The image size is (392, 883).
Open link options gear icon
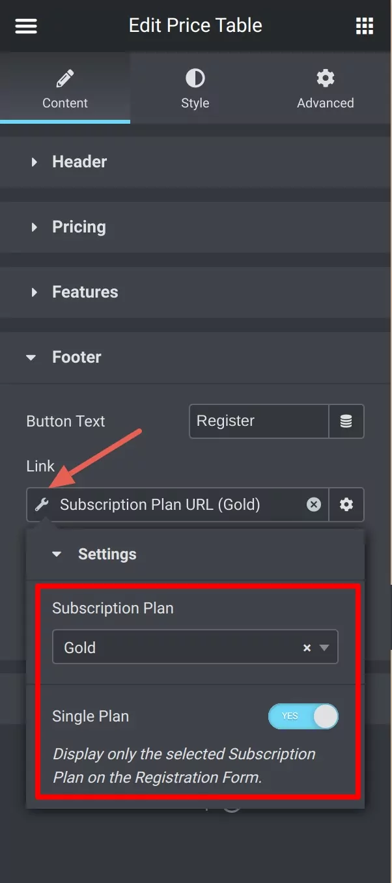click(346, 505)
